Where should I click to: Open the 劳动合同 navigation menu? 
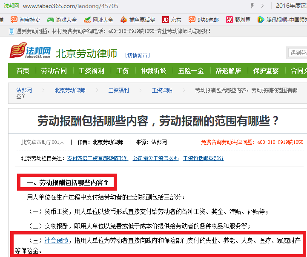click(x=54, y=71)
